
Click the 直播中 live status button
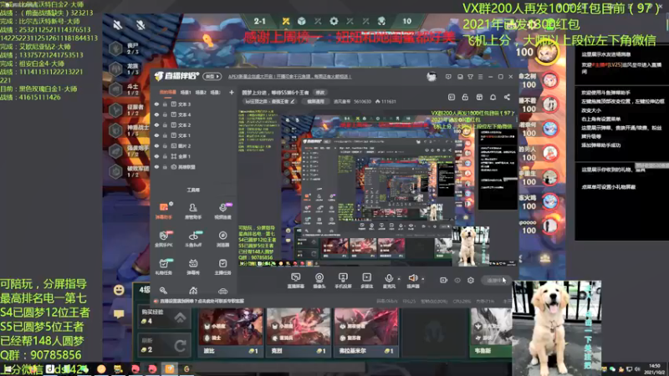496,280
